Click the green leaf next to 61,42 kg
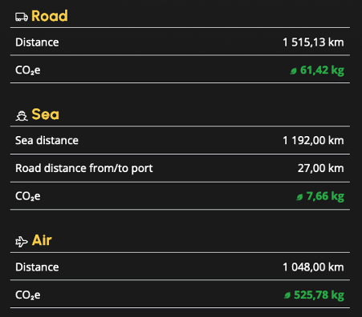The height and width of the screenshot is (317, 362). point(294,71)
